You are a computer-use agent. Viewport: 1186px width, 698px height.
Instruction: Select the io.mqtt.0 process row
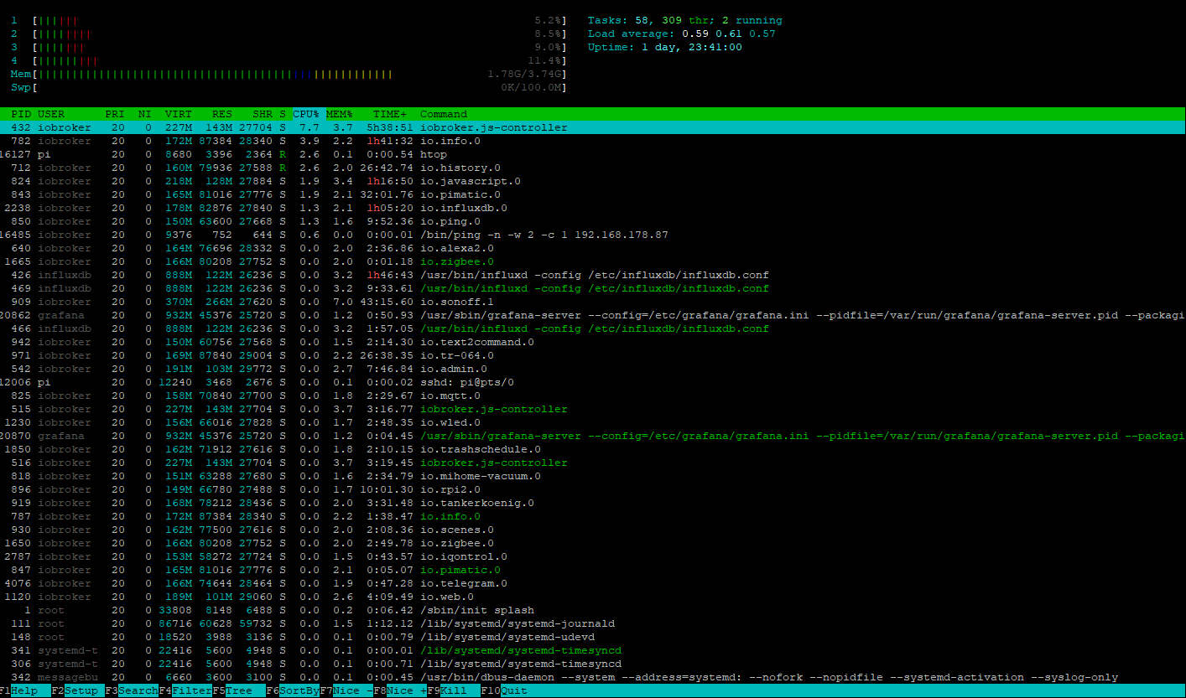coord(593,396)
